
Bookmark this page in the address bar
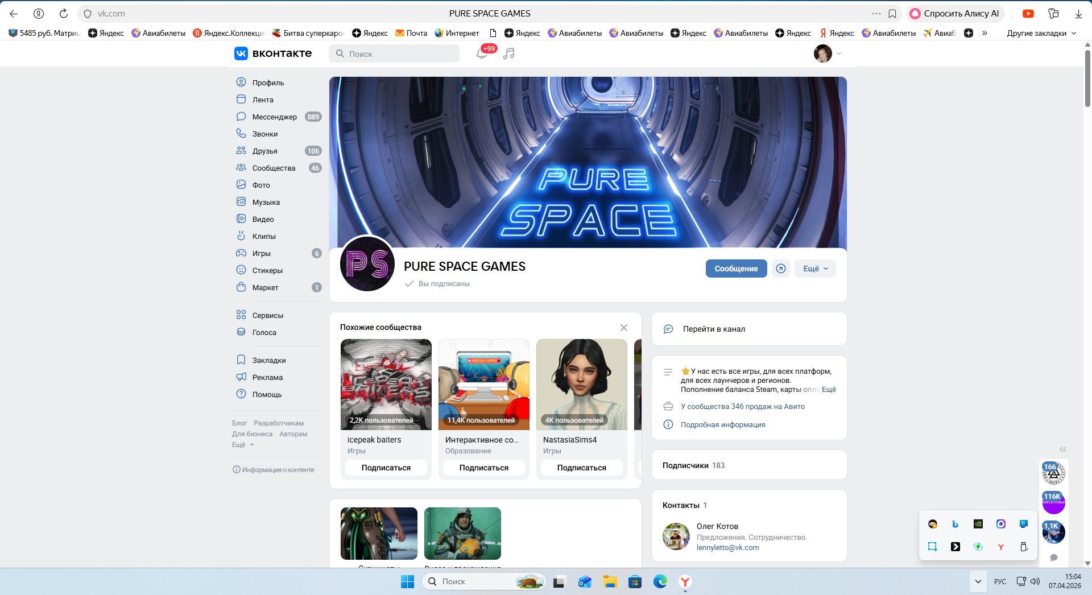(892, 14)
